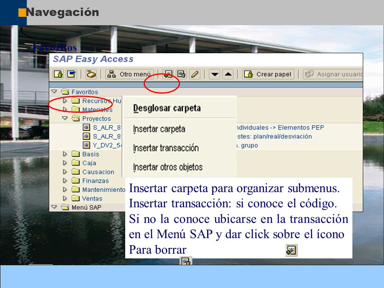Click the Mantenimiento folder icon
384x288 pixels.
click(76, 189)
